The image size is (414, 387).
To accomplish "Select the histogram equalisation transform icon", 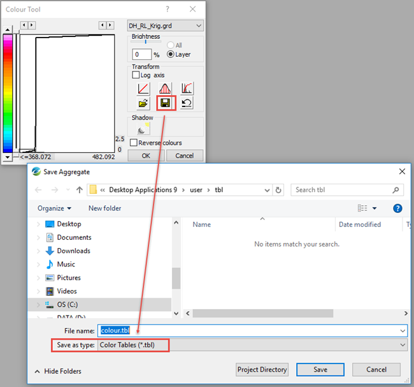I will click(187, 89).
